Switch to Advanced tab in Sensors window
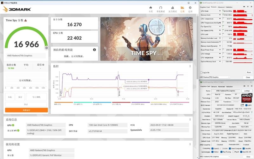 pos(221,7)
